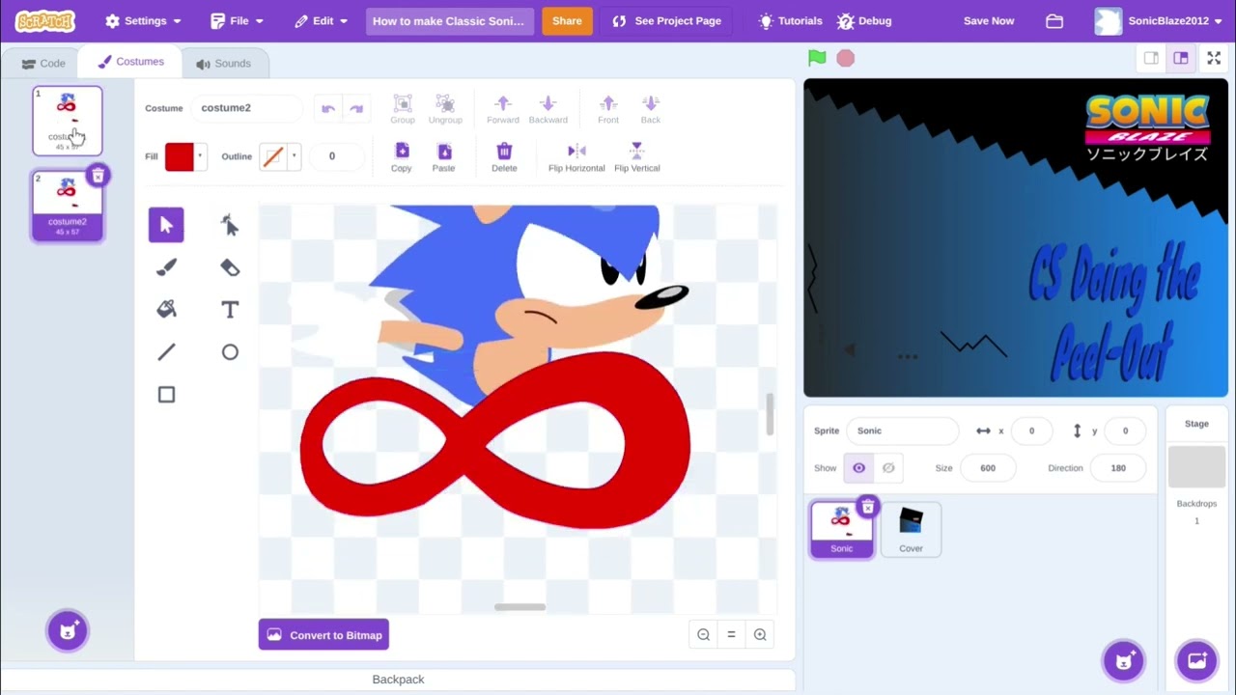Screen dimensions: 1236x695
Task: Select the Brush tool
Action: (x=166, y=267)
